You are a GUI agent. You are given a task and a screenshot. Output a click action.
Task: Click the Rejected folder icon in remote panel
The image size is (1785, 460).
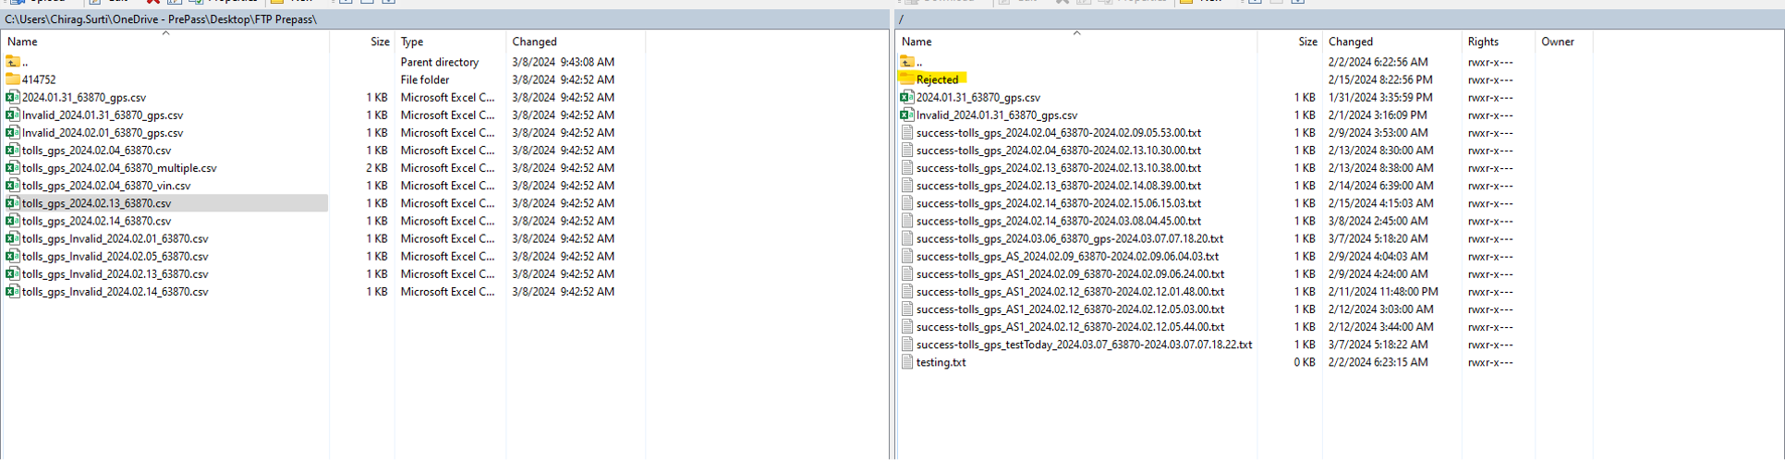coord(907,79)
